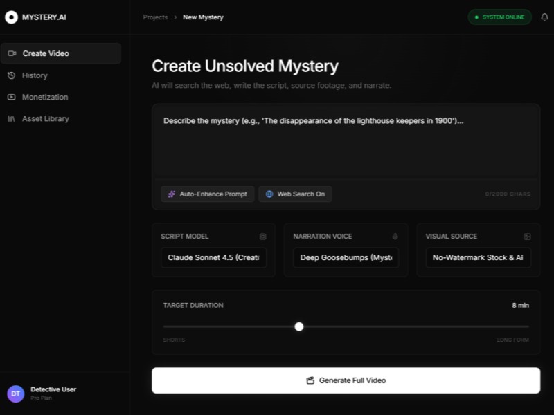
Task: Open the Visual Source dropdown
Action: point(478,258)
